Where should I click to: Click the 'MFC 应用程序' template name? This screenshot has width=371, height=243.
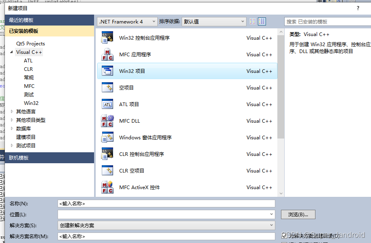pyautogui.click(x=135, y=54)
